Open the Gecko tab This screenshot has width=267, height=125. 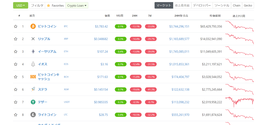(x=248, y=5)
